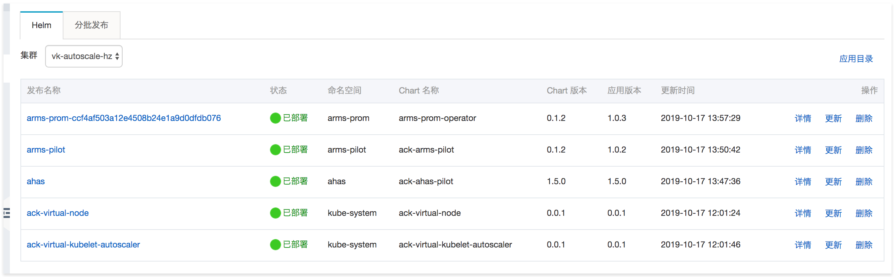Open the ahas release link
895x277 pixels.
[36, 181]
